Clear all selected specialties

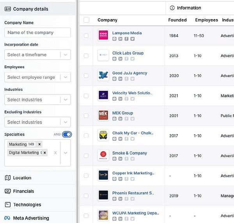pyautogui.click(x=55, y=153)
